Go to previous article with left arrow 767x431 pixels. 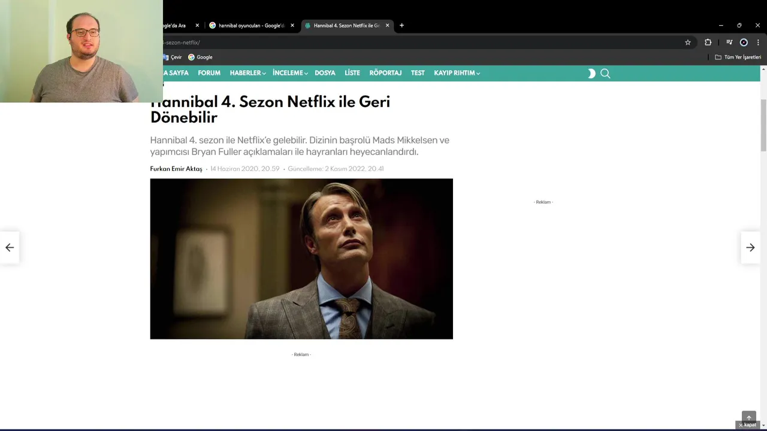tap(10, 247)
